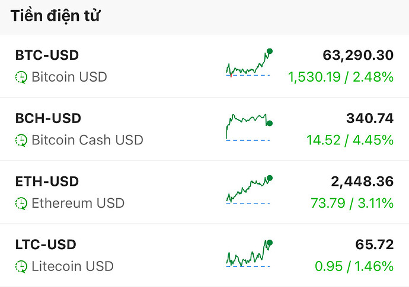This screenshot has height=287, width=409.
Task: Select the BTC-USD ticker symbol
Action: coord(47,55)
